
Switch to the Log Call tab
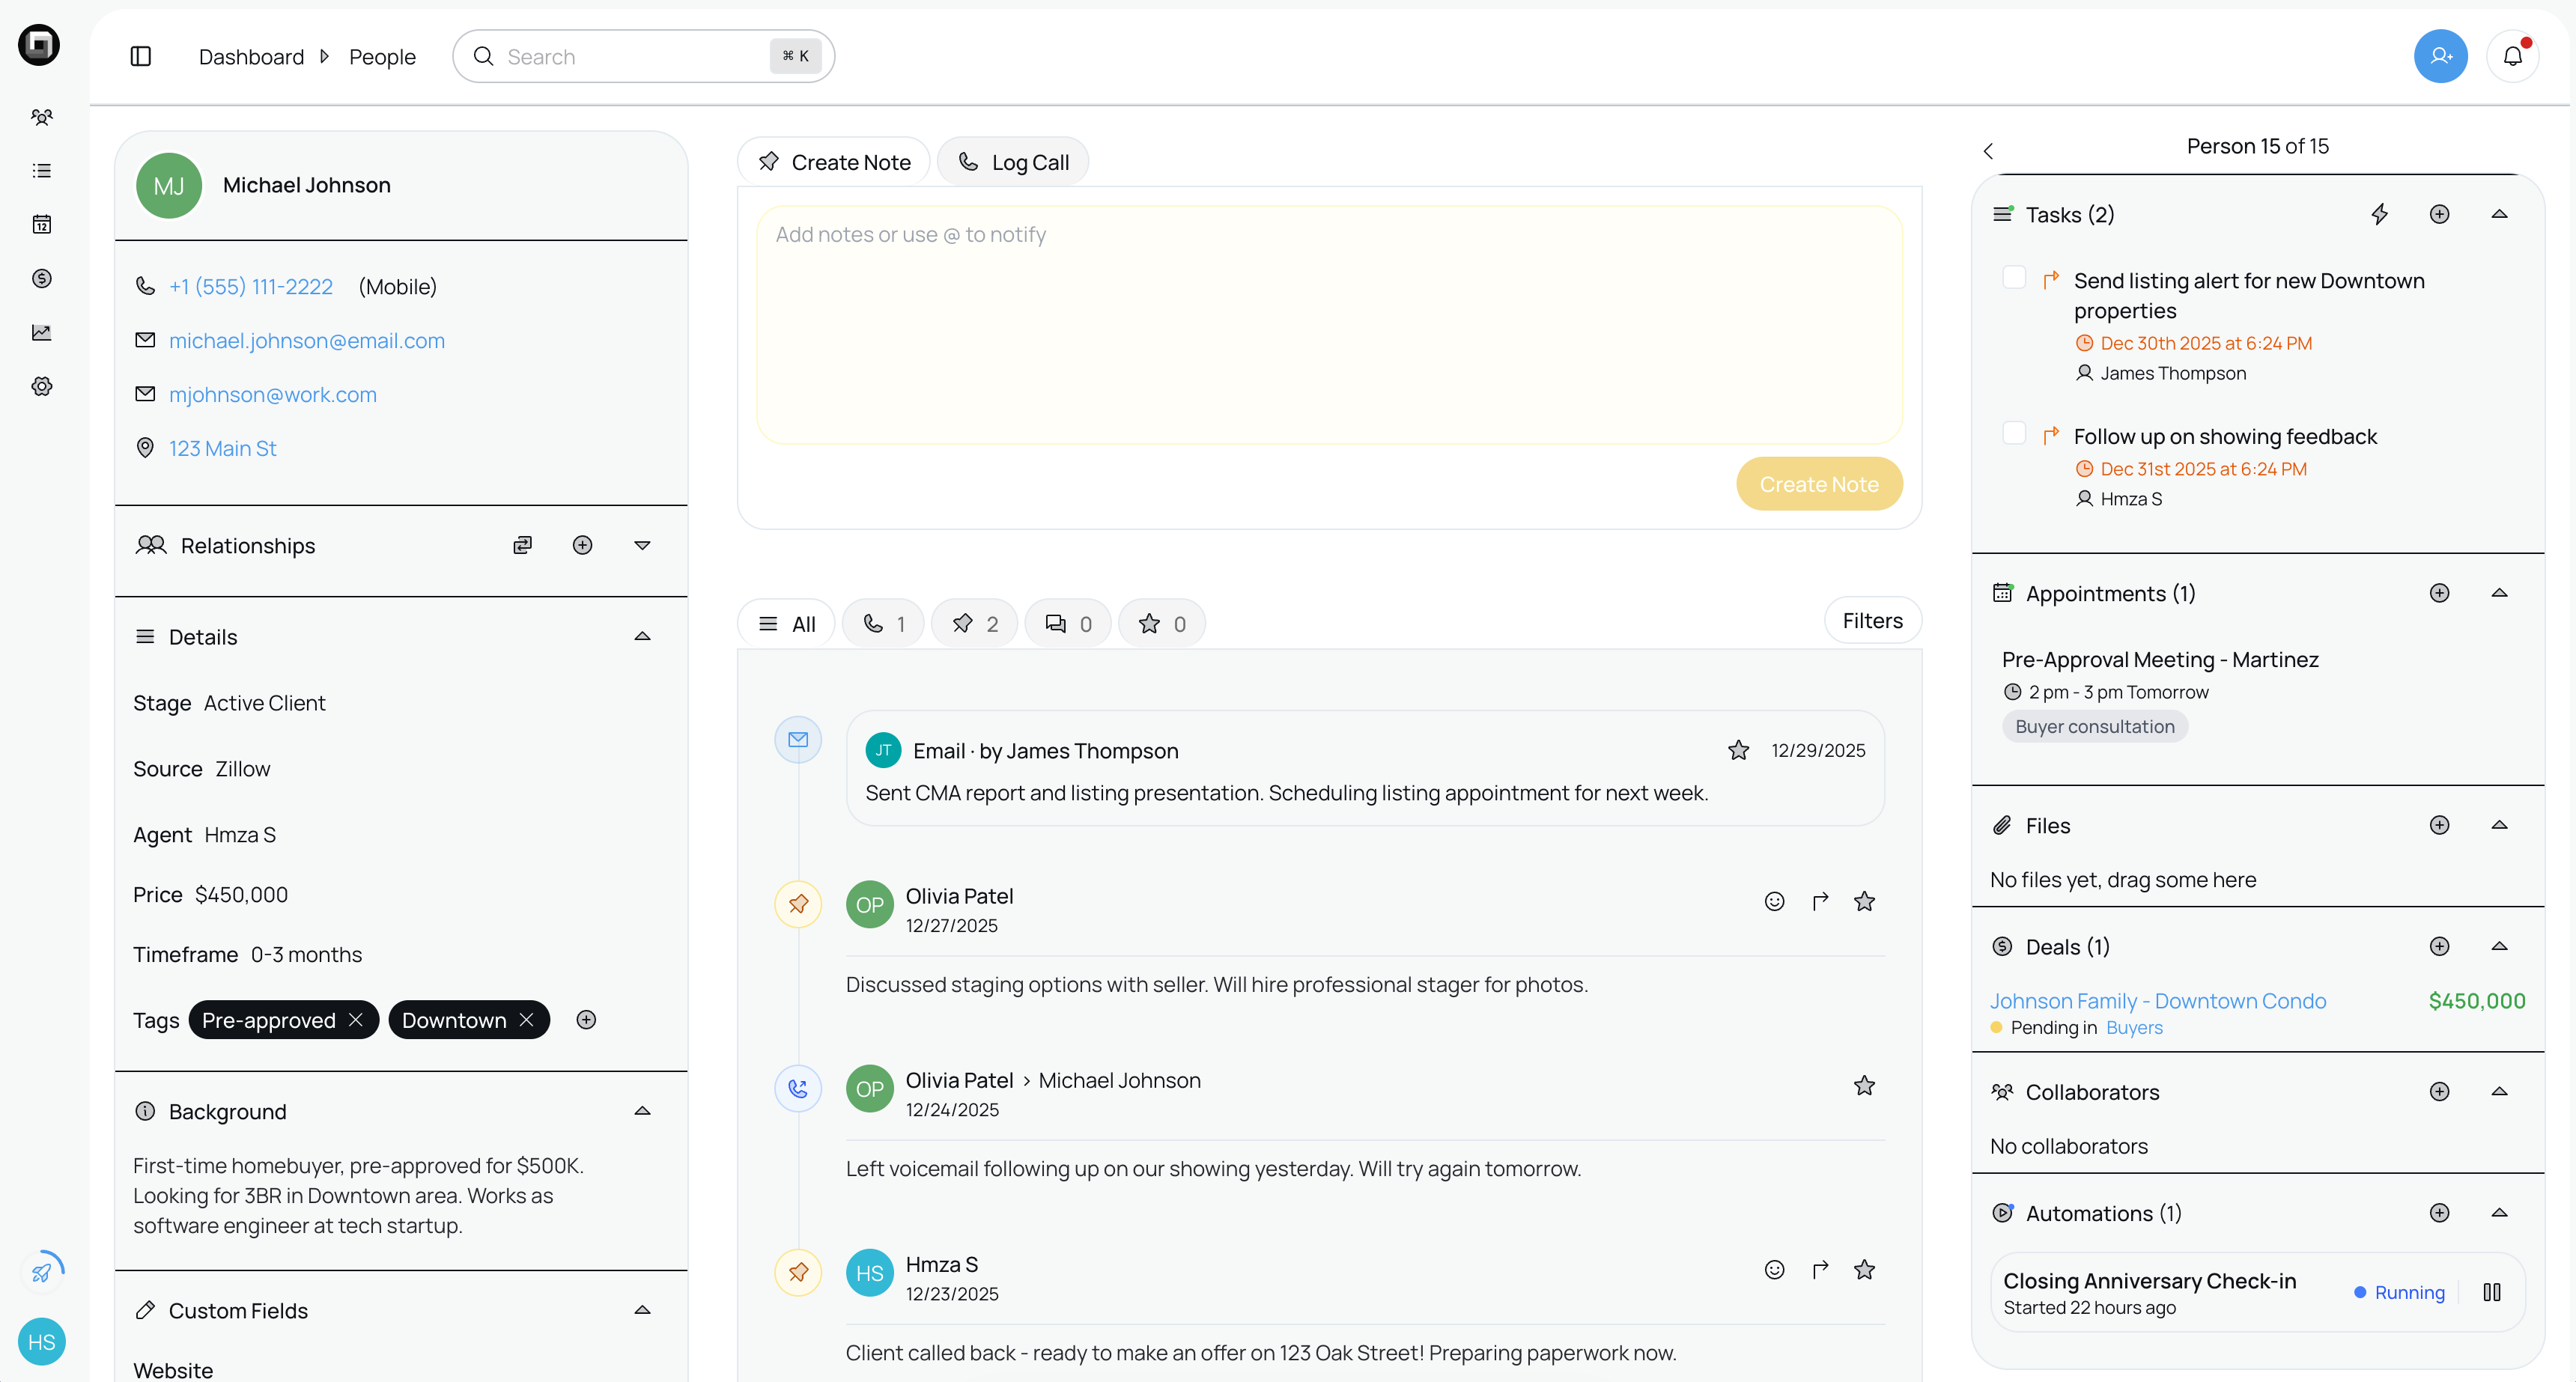(x=1013, y=162)
